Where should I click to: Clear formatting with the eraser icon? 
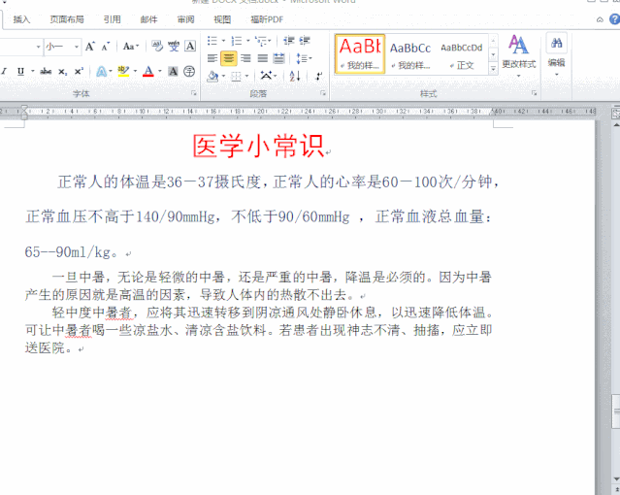click(x=157, y=47)
